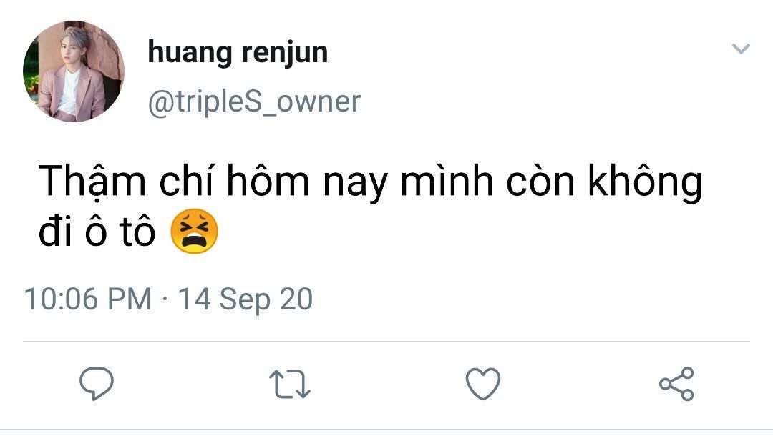Screen dimensions: 773x441
Task: Click the @tripleS_owner handle
Action: (x=254, y=101)
